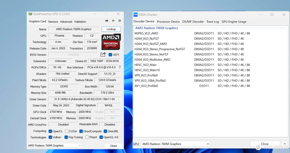Toggle the Vulkan checkbox
This screenshot has width=290, height=153.
pos(50,137)
